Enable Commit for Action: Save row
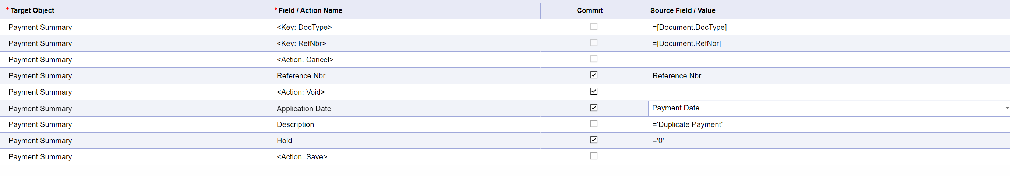The image size is (1010, 176). coord(594,156)
